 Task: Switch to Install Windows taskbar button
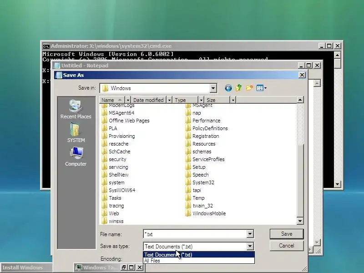(26, 268)
